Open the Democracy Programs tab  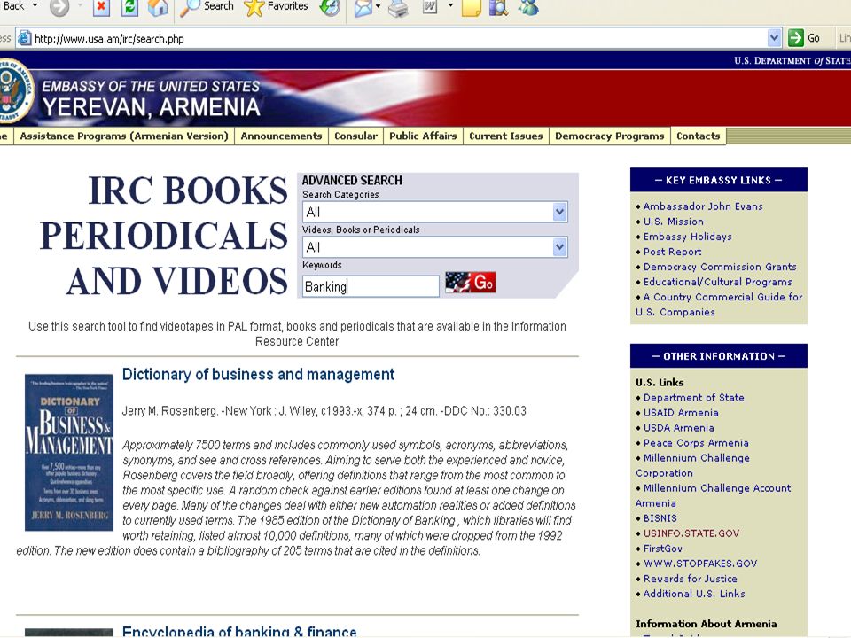click(610, 136)
